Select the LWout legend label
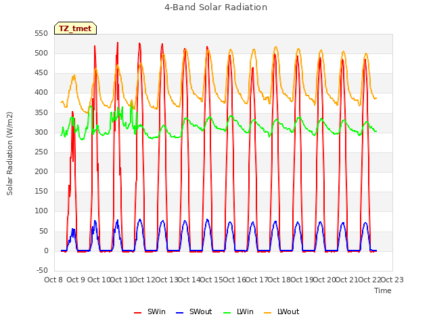The image size is (433, 325). (288, 311)
